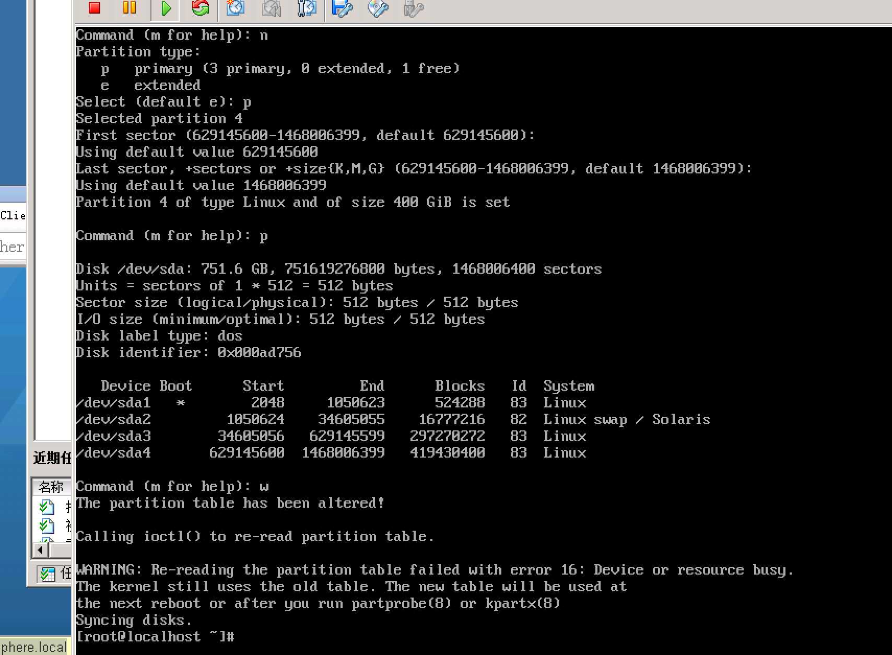Viewport: 892px width, 655px height.
Task: Connect CD/DVD device icon in toolbar
Action: coord(378,8)
